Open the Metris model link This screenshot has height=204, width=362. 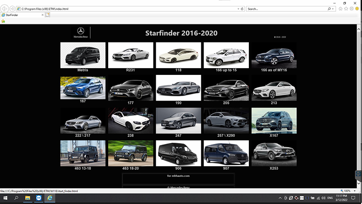click(x=83, y=70)
